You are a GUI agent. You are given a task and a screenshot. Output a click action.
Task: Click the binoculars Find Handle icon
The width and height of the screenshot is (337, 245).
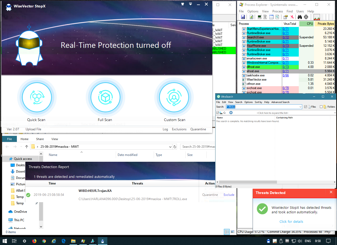(x=300, y=17)
